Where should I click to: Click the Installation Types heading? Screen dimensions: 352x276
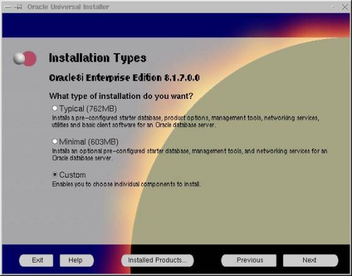pos(98,58)
